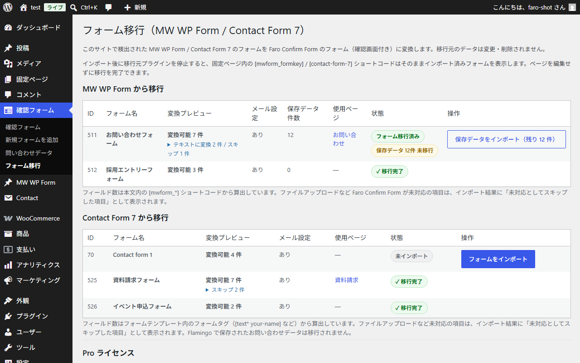
Task: Click the MW WP Form から移行 heading
Action: pos(123,89)
